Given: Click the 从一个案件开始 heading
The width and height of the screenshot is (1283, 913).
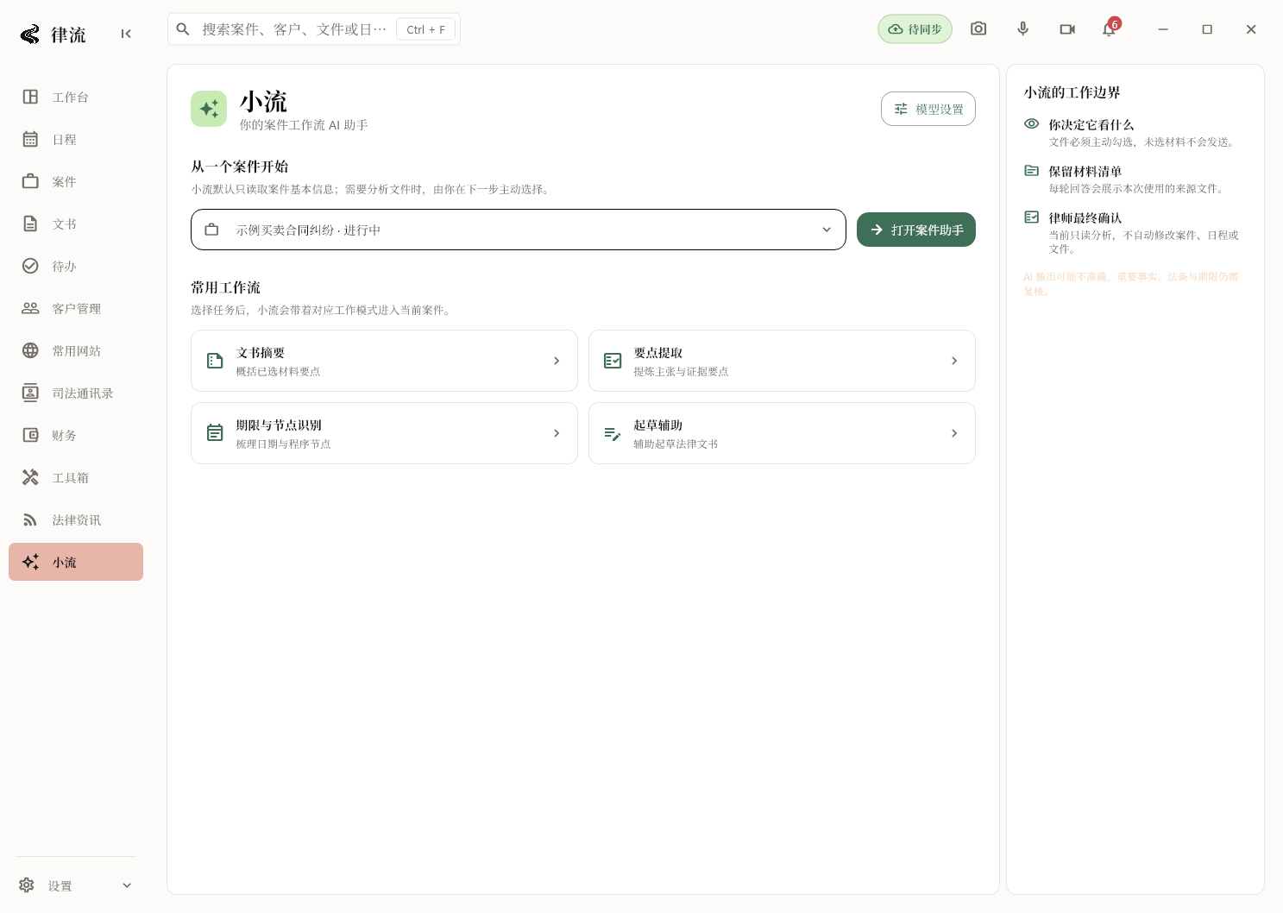Looking at the screenshot, I should click(240, 167).
